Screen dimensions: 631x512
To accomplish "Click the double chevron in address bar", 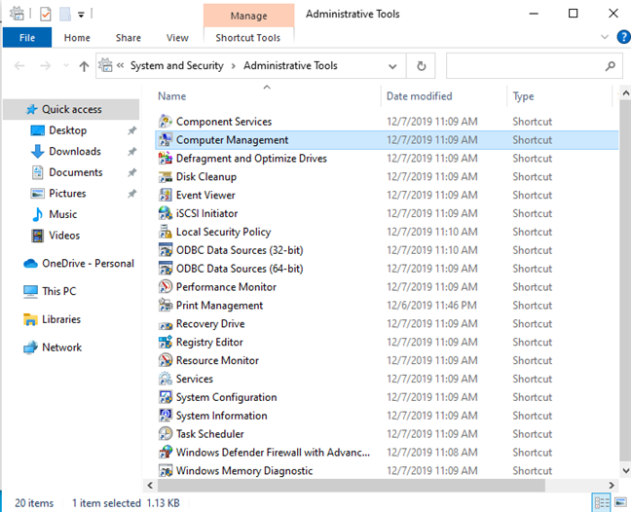I will coord(120,65).
